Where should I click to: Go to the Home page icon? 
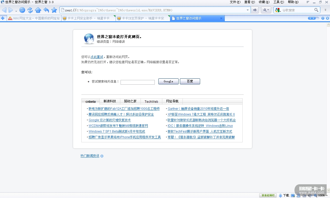[x=38, y=10]
